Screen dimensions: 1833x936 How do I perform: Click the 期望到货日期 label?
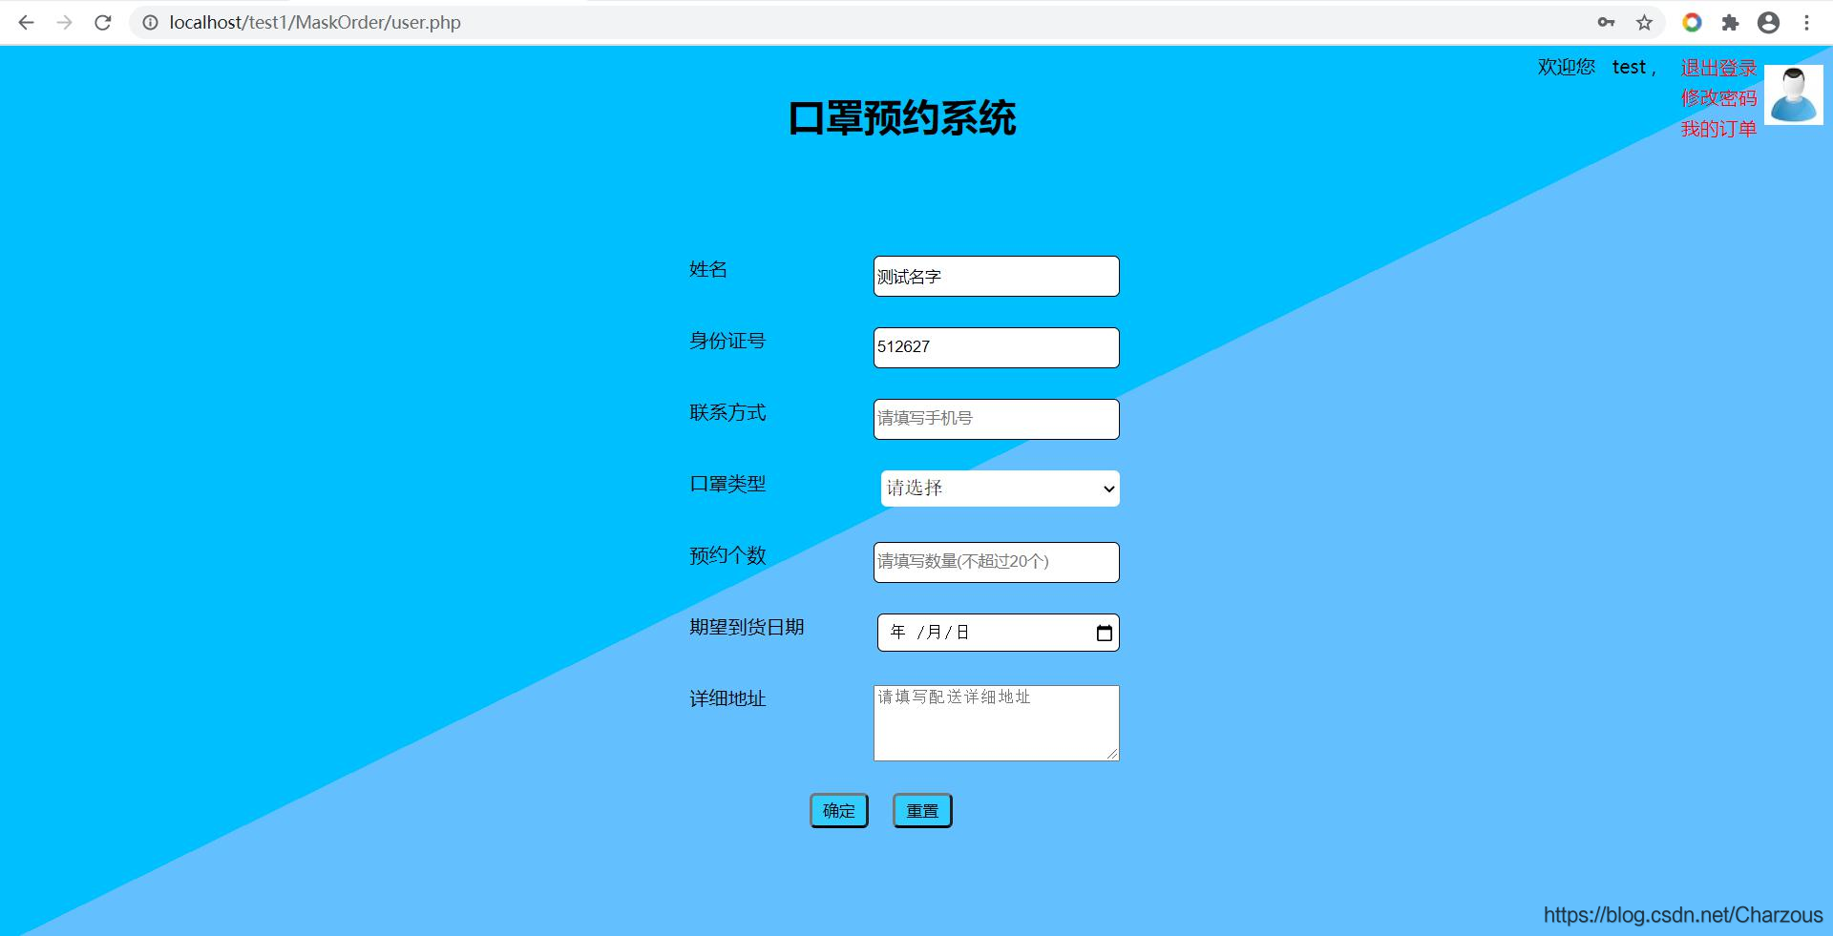pos(747,627)
